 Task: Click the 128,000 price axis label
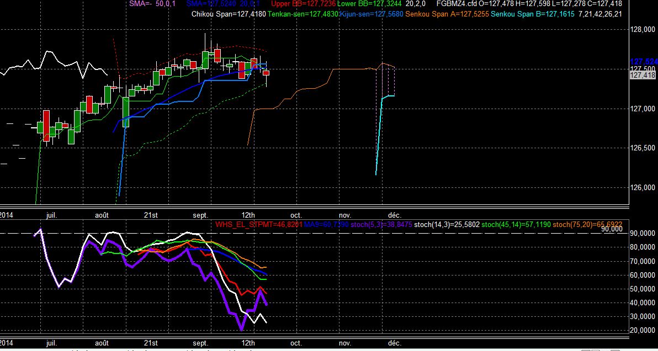[x=643, y=30]
